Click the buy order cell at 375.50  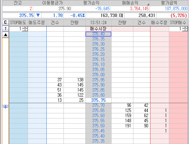(160, 126)
